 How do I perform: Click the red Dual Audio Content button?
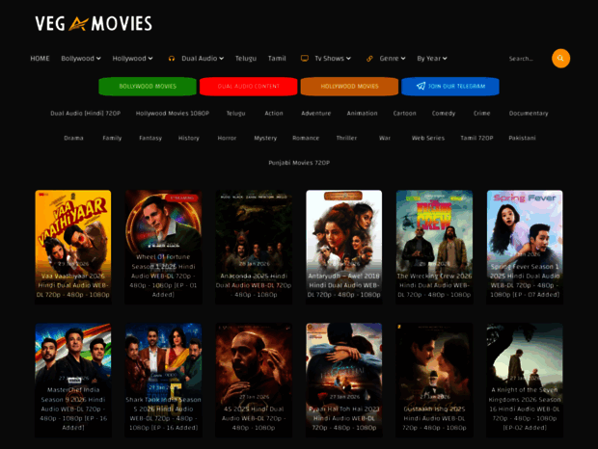tap(249, 87)
